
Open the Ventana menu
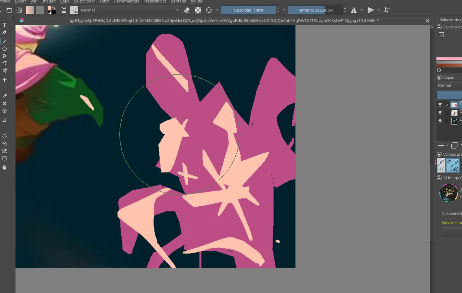(x=178, y=1)
